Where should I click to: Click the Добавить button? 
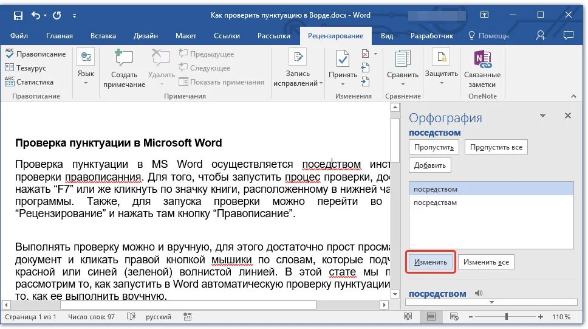[429, 165]
